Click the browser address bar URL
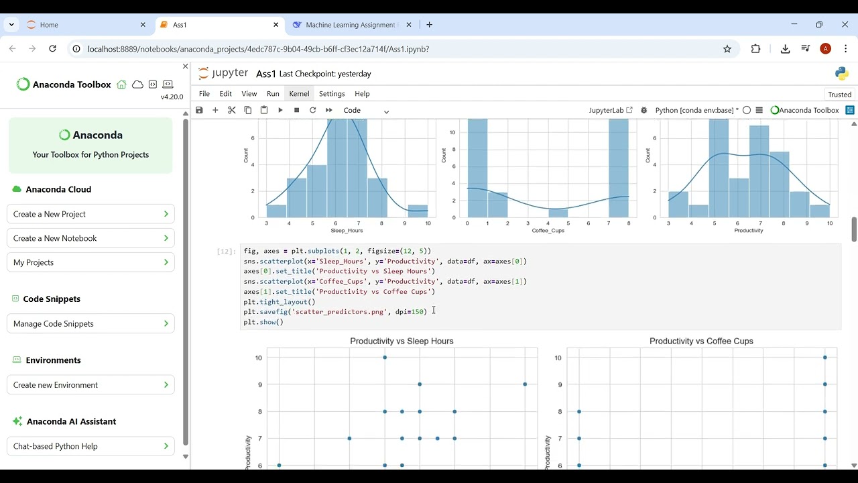Viewport: 858px width, 483px height. click(258, 49)
